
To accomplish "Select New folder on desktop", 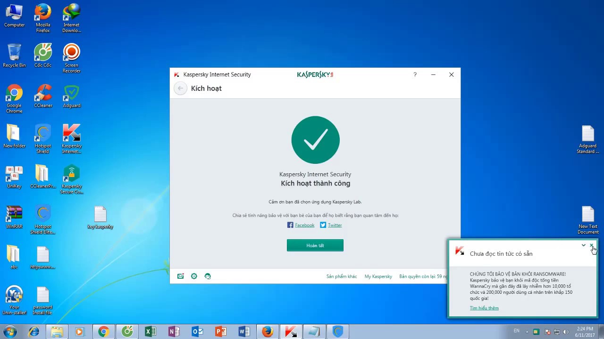I will pyautogui.click(x=14, y=137).
